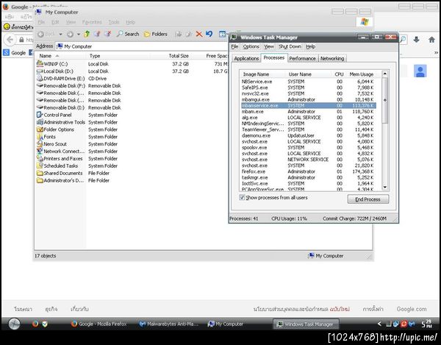Select the Folder Options icon
Image resolution: width=441 pixels, height=345 pixels.
point(40,129)
